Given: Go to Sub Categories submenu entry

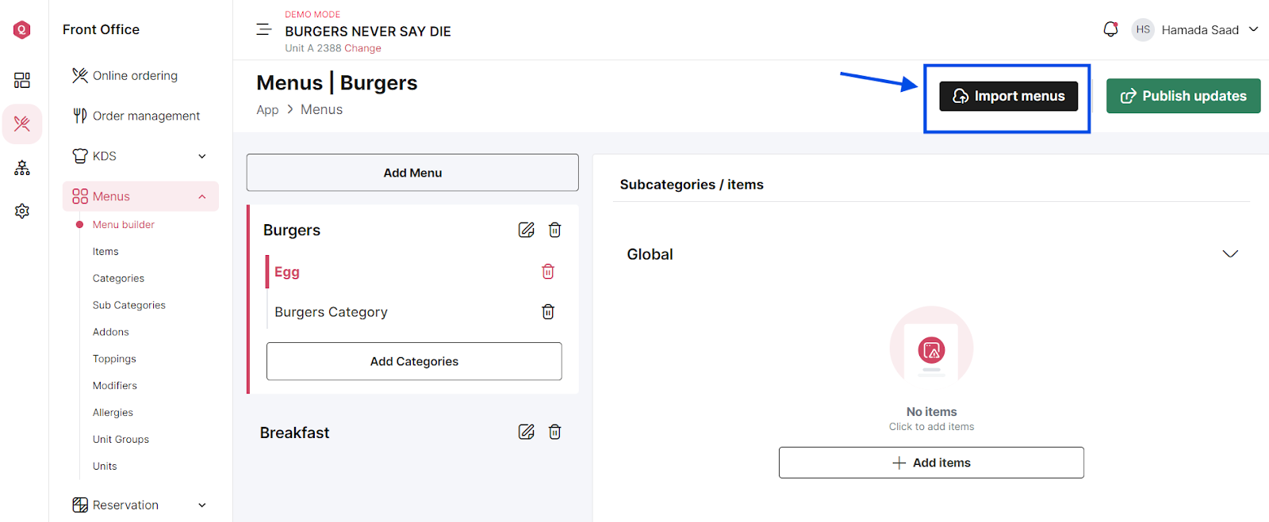Looking at the screenshot, I should click(128, 306).
